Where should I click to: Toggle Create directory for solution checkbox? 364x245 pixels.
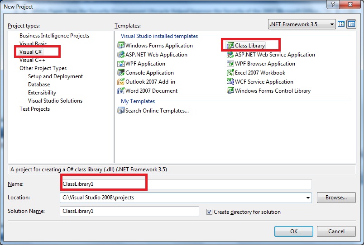click(x=209, y=212)
